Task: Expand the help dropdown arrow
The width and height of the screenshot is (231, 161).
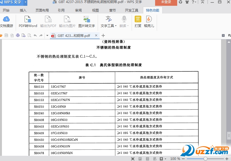Action: tap(196, 2)
